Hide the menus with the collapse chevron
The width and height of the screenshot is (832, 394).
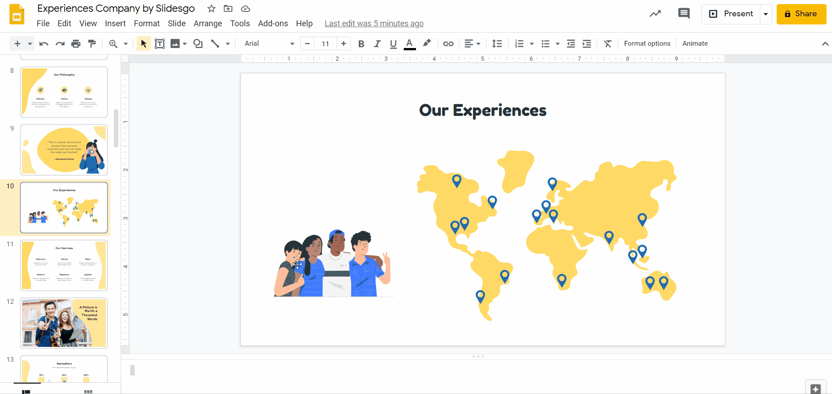point(825,43)
